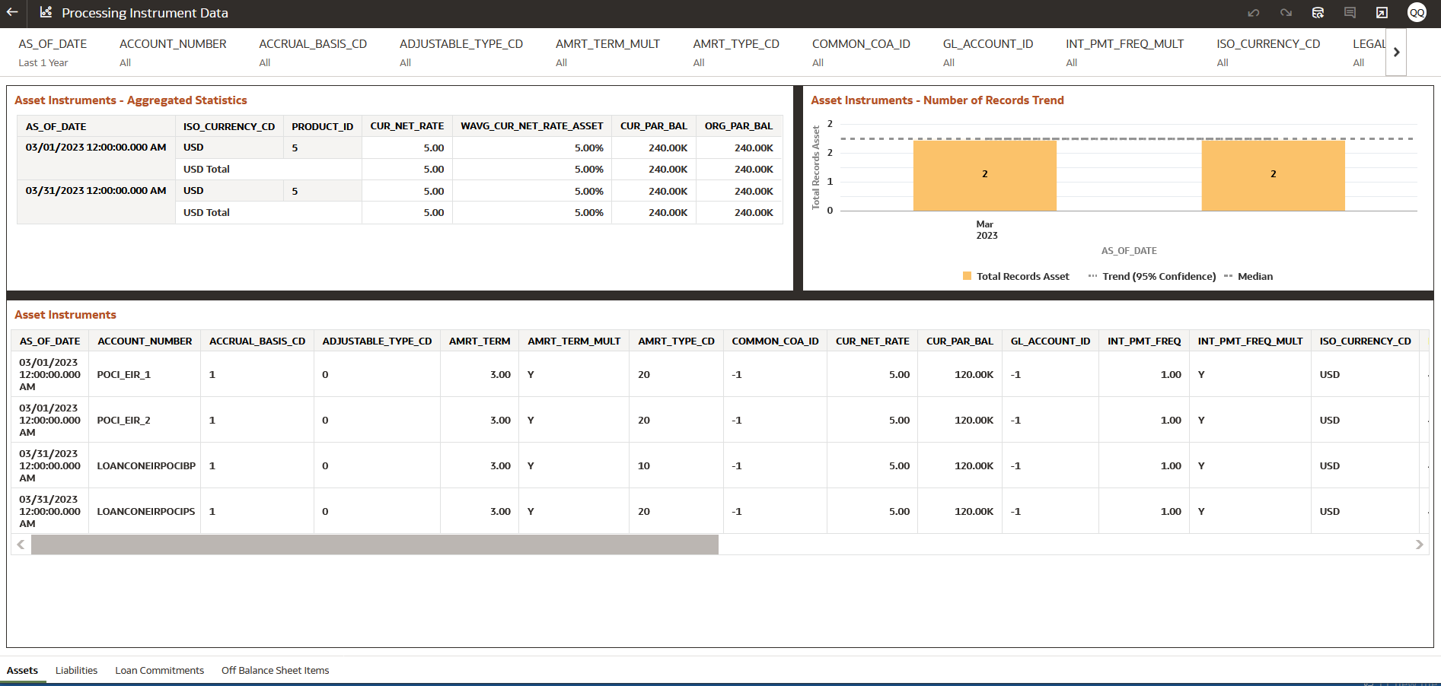
Task: Click the redo icon in the toolbar
Action: click(1286, 13)
